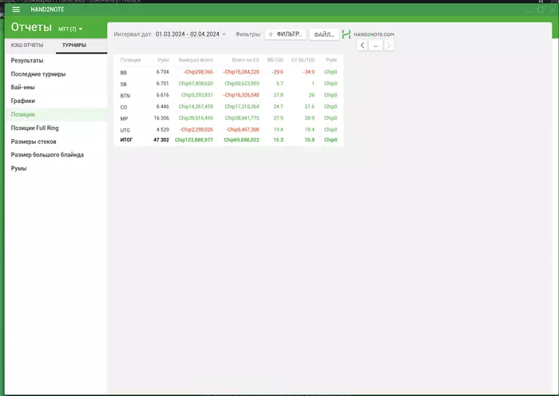Open Позиции Full Ring report
The height and width of the screenshot is (396, 559).
pyautogui.click(x=34, y=128)
